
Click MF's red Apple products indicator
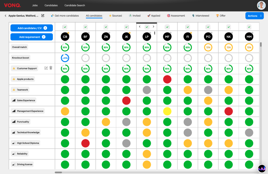(167, 79)
